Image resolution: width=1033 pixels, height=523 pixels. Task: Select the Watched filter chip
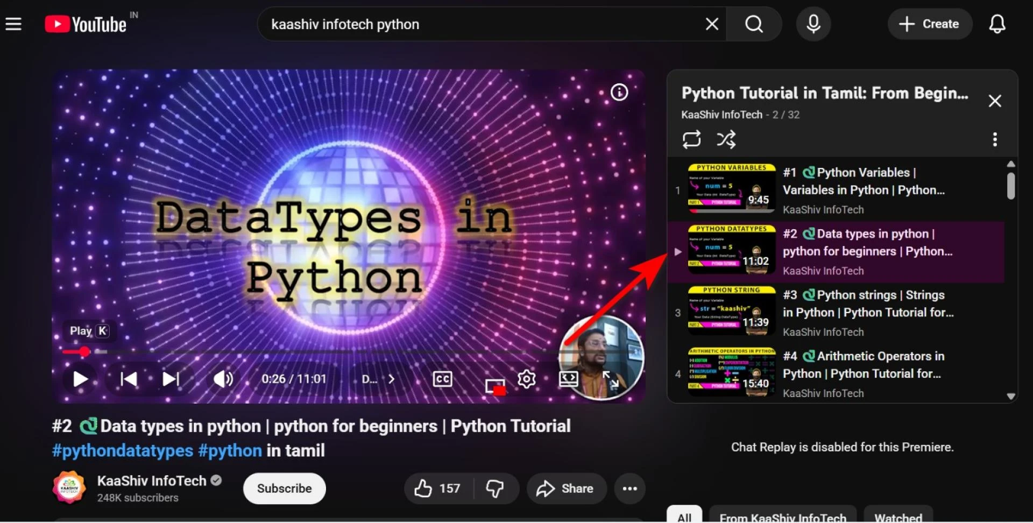[898, 515]
